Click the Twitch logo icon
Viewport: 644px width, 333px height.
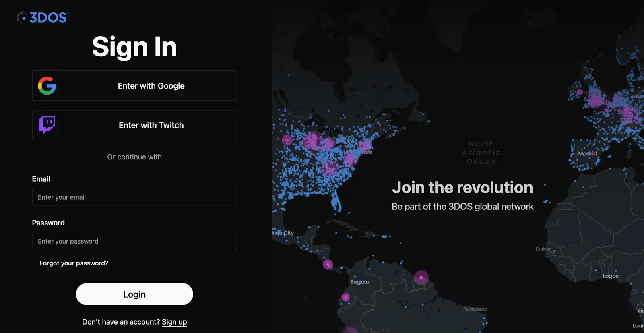[x=47, y=125]
